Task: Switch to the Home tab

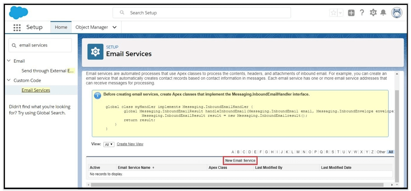Action: 61,27
